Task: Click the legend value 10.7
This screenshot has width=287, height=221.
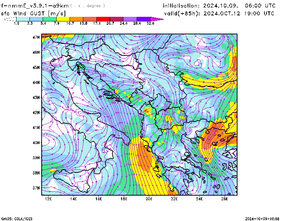Action: tap(70, 23)
